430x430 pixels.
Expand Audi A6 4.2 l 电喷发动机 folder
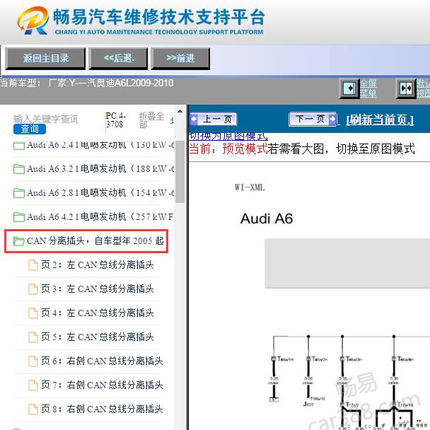pos(93,217)
